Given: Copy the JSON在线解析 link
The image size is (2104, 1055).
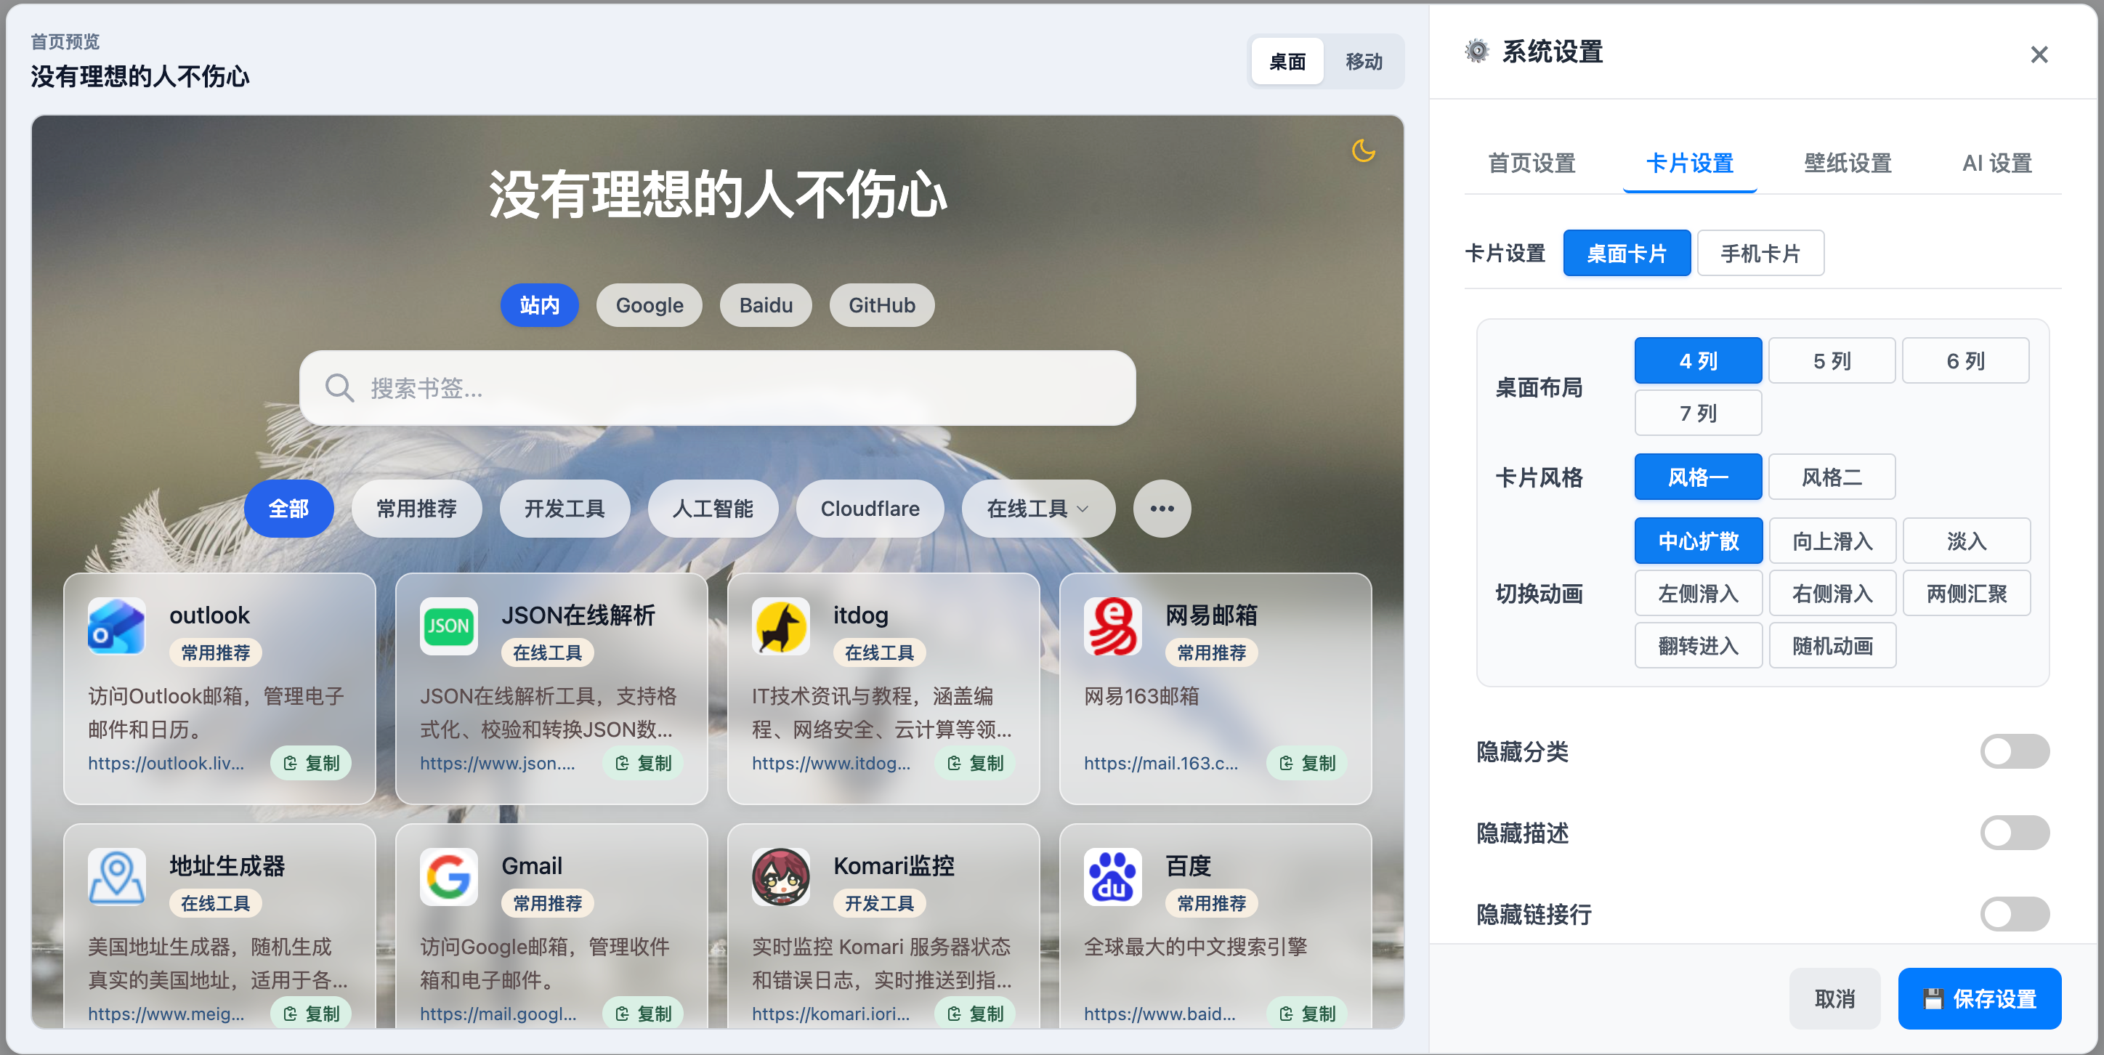Looking at the screenshot, I should pos(643,763).
